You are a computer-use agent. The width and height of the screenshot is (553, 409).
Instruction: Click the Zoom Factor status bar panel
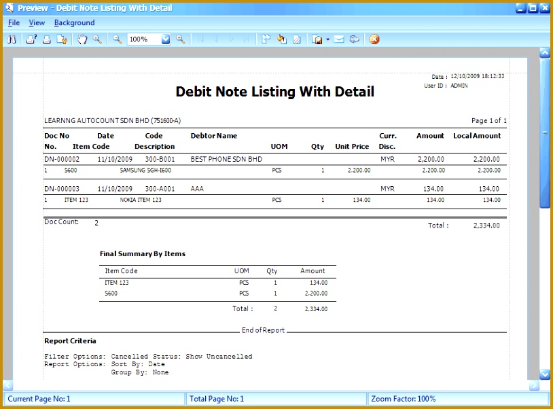coord(455,400)
